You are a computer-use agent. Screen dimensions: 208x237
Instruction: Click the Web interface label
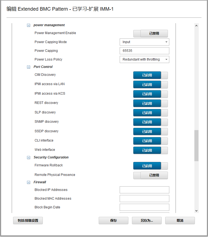pos(45,150)
